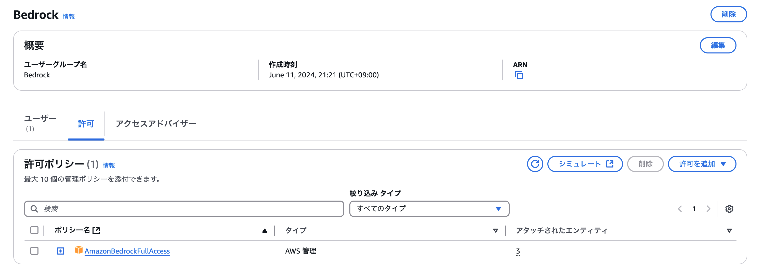Click the policy 検索 input field
This screenshot has width=764, height=279.
(190, 209)
